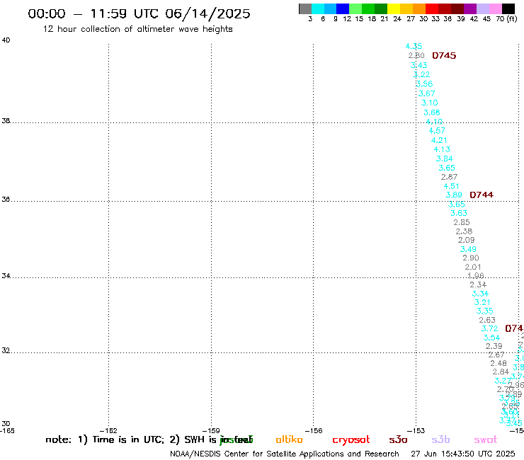Viewport: 524px width, 460px height.
Task: Click the latitude axis label 40
Action: (6, 40)
